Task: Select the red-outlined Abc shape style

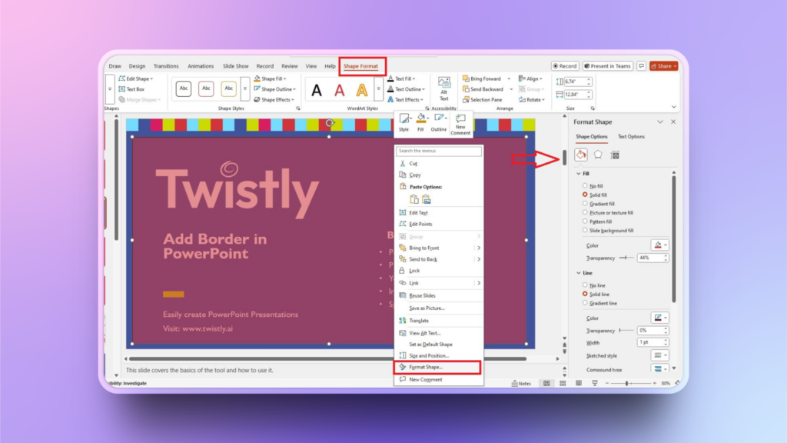Action: [206, 88]
